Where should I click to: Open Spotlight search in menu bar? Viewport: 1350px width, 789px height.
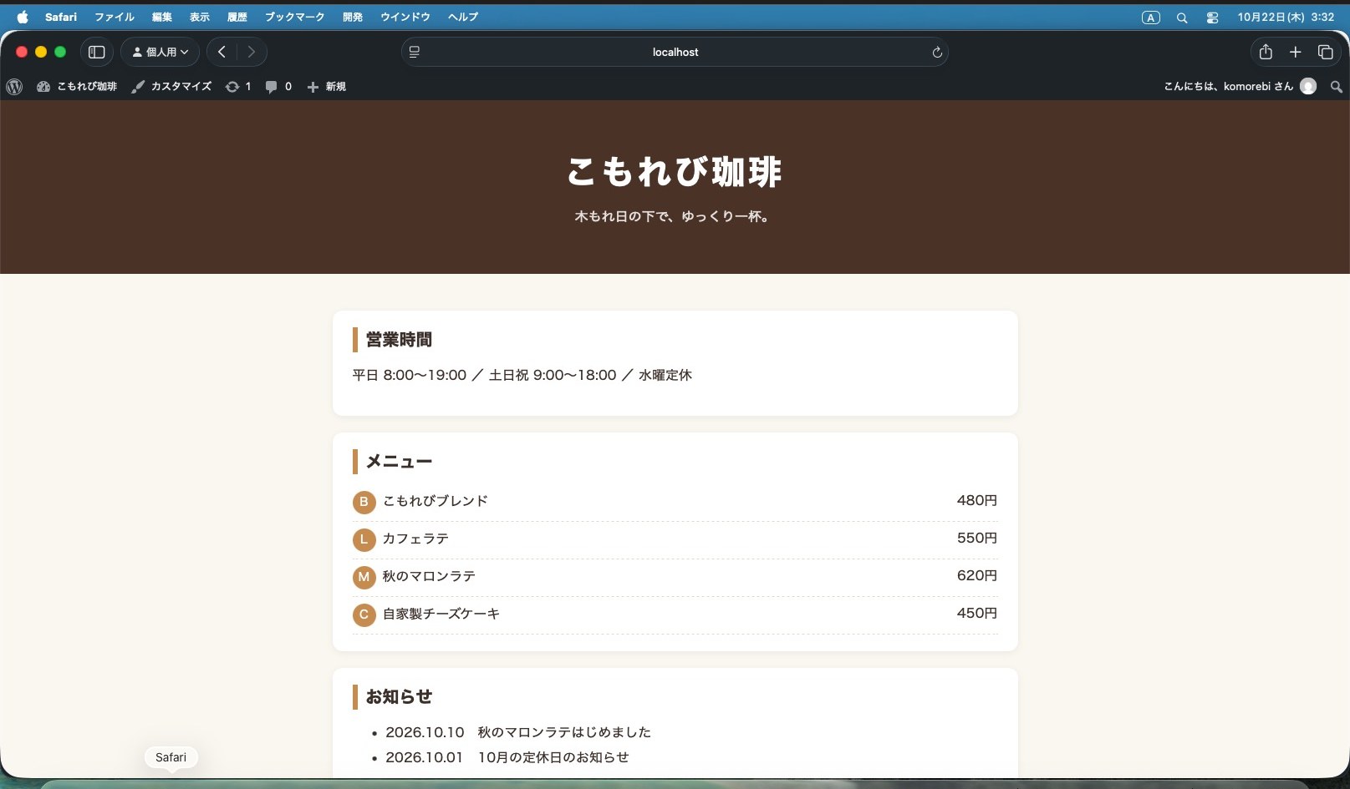[1181, 17]
